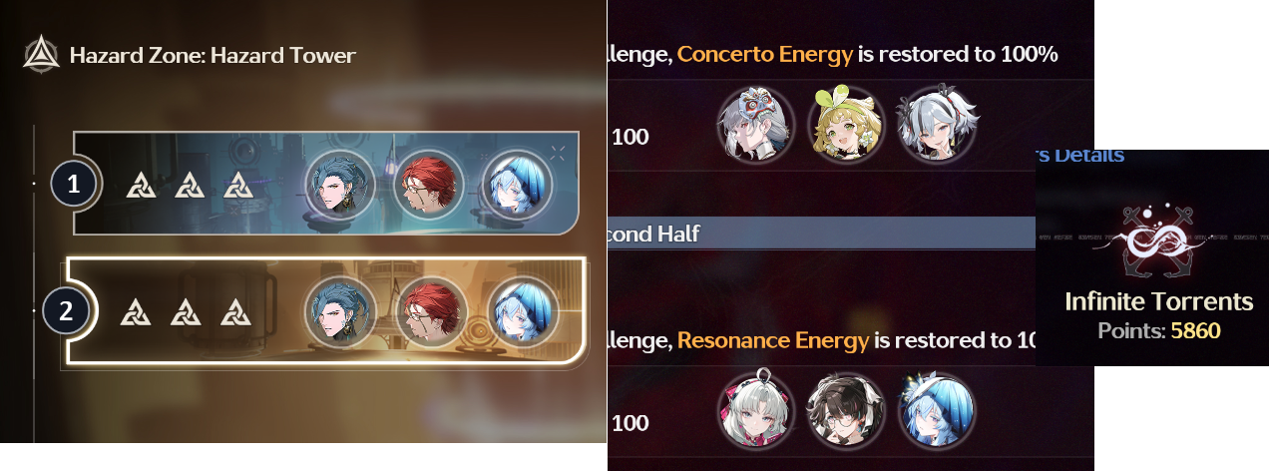This screenshot has width=1269, height=471.
Task: Select floor number 2 marker
Action: pos(66,311)
